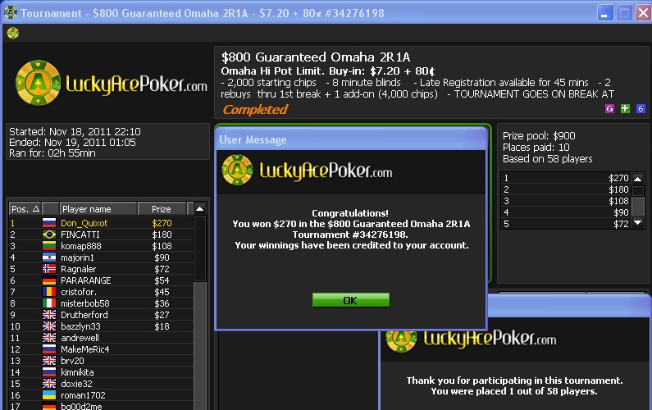Viewport: 652px width, 410px height.
Task: Select 4th place $90 prize row
Action: [x=566, y=212]
